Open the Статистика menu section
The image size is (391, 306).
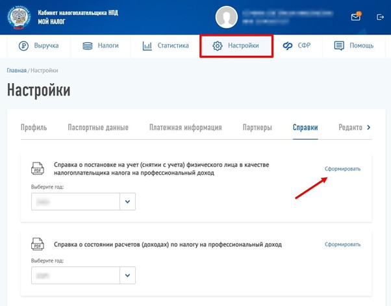[x=165, y=45]
